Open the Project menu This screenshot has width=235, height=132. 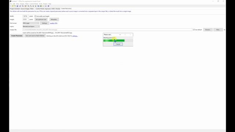tap(45, 4)
